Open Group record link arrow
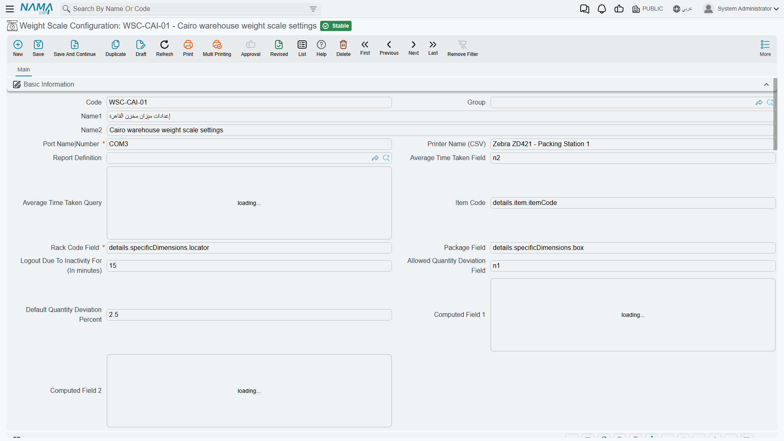 [x=759, y=102]
